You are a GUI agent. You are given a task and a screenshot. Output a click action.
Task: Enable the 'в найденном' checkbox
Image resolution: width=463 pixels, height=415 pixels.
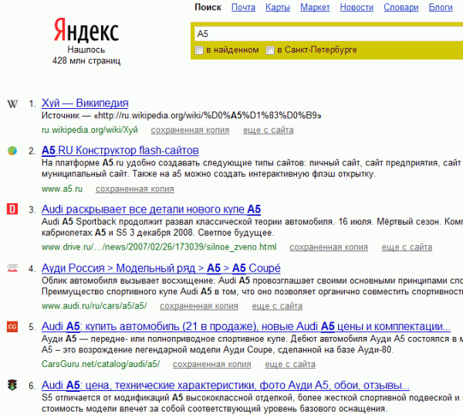click(199, 50)
